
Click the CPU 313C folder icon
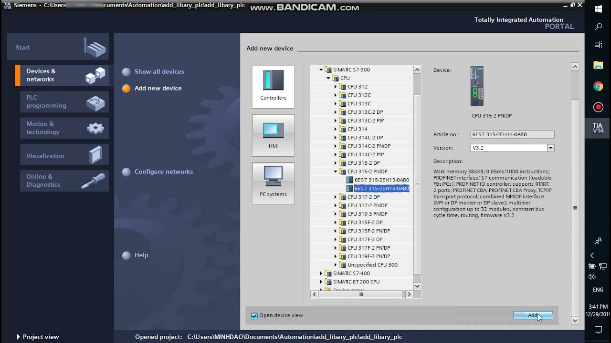point(342,103)
